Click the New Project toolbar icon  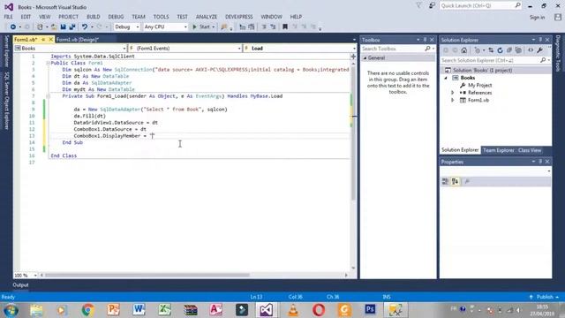point(40,27)
